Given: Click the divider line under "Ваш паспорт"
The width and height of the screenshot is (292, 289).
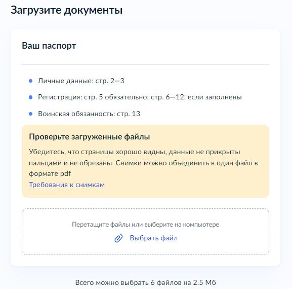Looking at the screenshot, I should tap(145, 64).
